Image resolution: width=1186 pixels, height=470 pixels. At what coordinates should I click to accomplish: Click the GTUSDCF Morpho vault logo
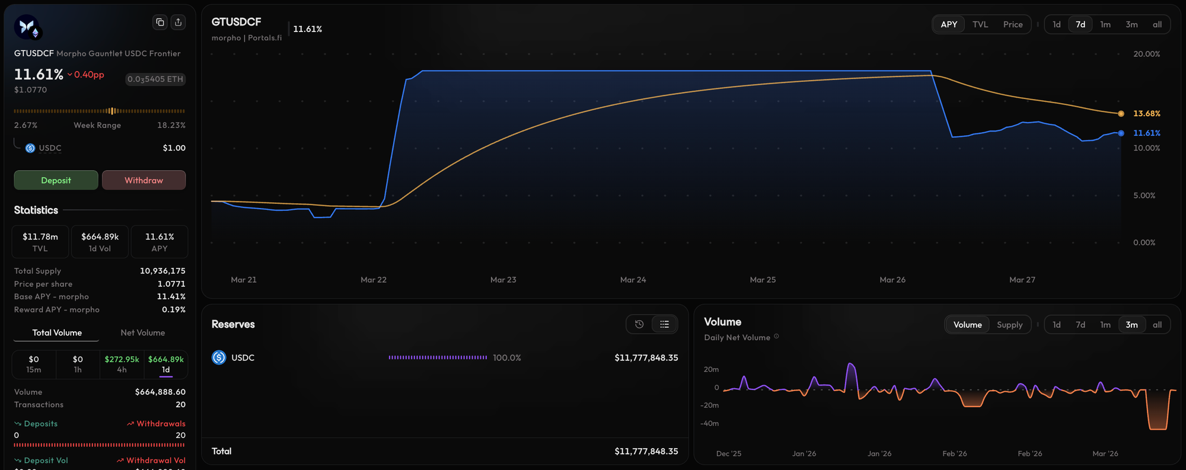coord(27,27)
